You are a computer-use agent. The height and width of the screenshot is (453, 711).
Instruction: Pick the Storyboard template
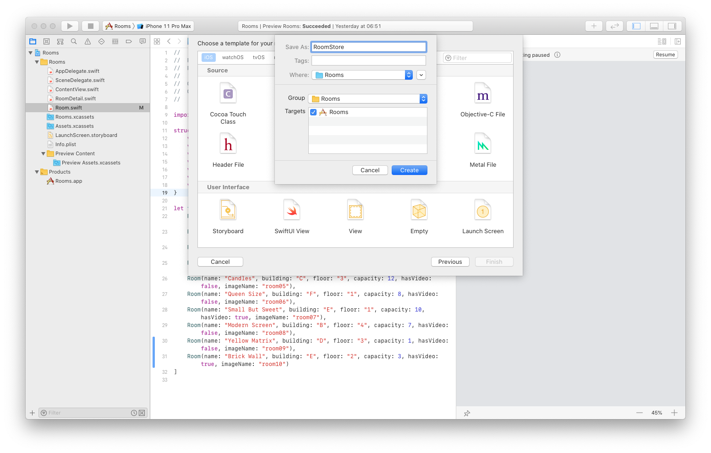[x=228, y=215]
